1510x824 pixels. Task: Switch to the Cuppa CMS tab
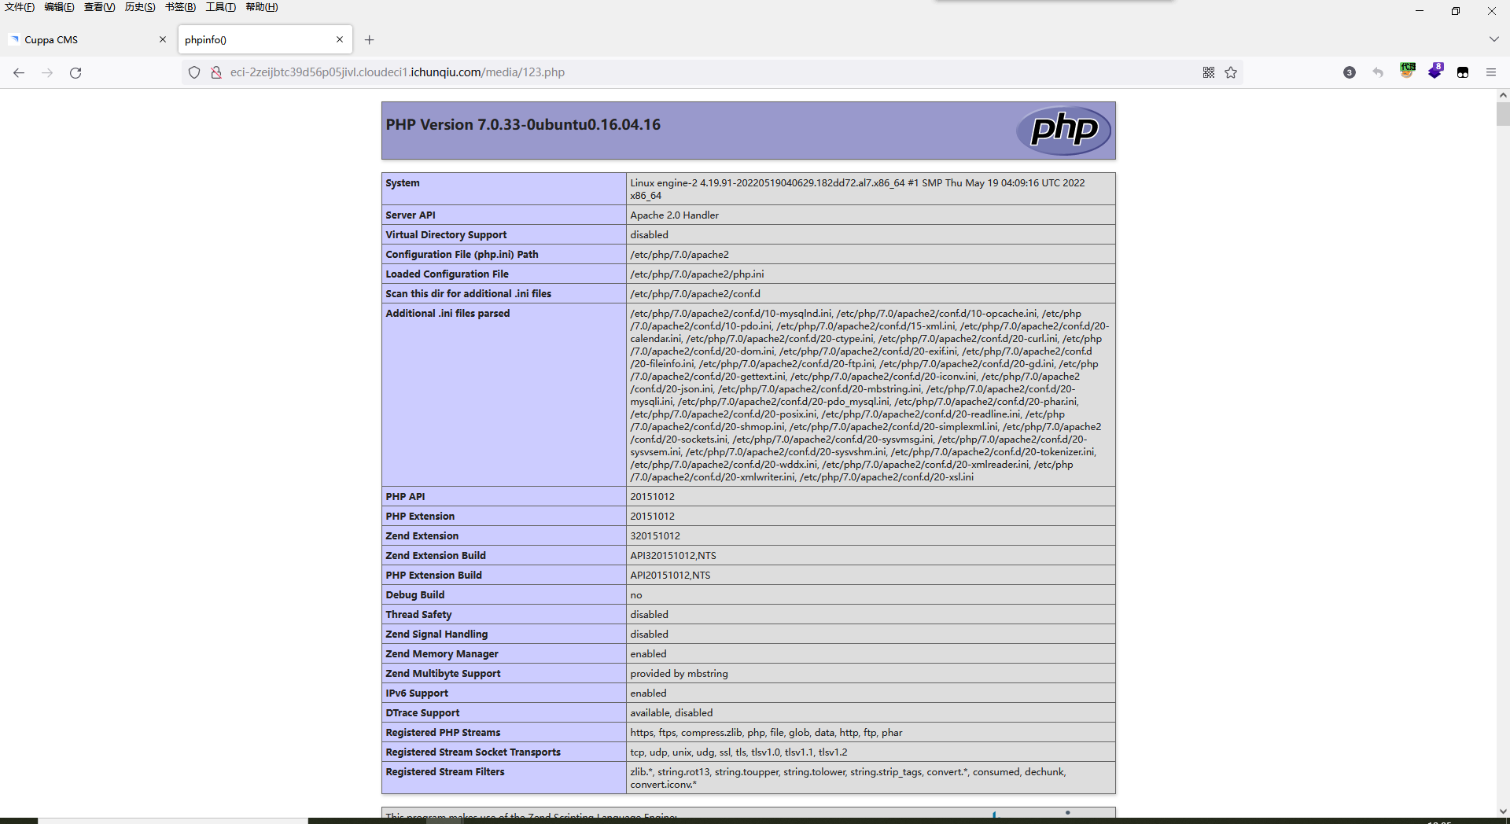pyautogui.click(x=87, y=39)
